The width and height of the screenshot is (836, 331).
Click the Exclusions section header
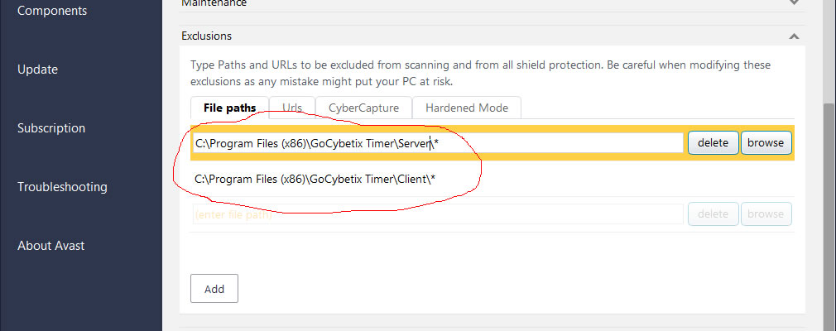208,36
